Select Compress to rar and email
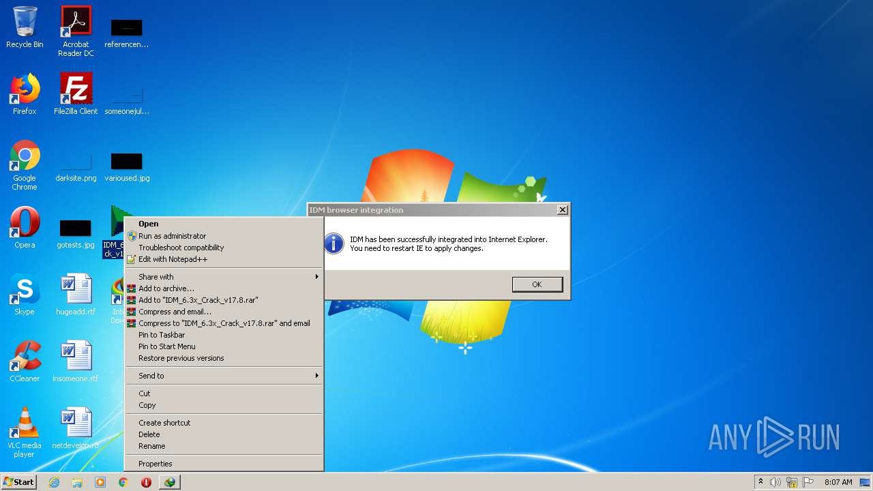The height and width of the screenshot is (491, 873). [224, 323]
